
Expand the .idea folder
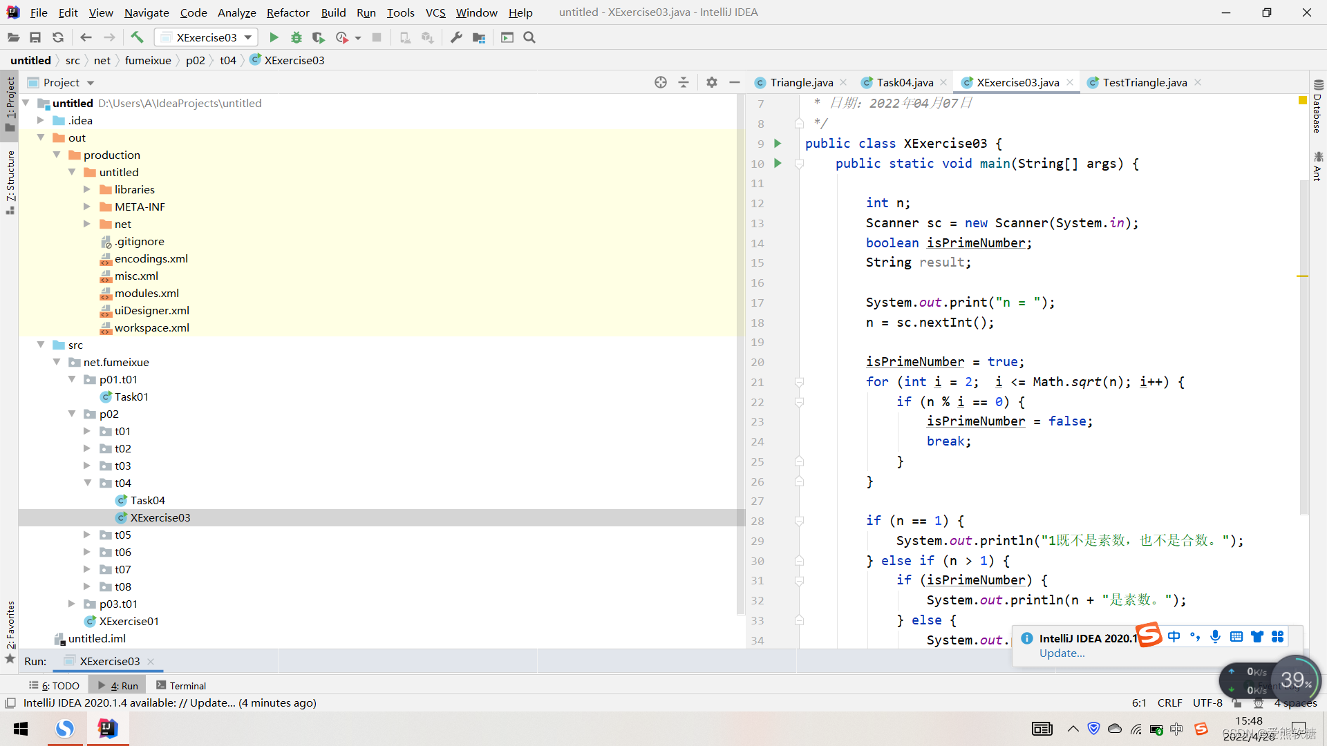[x=41, y=120]
